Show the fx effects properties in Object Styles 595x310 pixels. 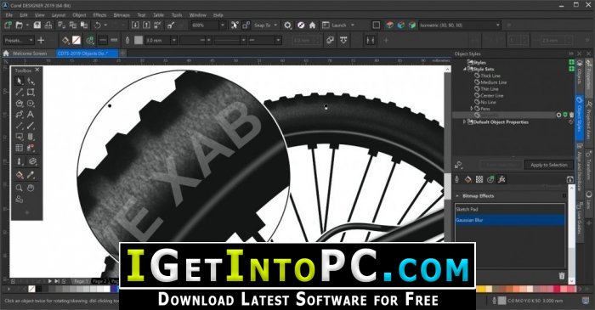[x=501, y=179]
